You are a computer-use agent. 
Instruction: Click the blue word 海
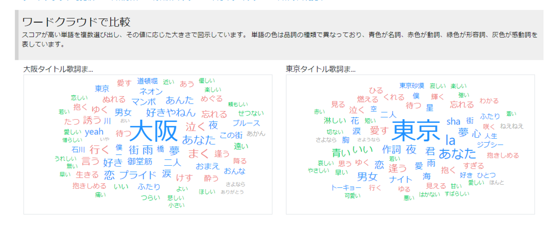[427, 176]
